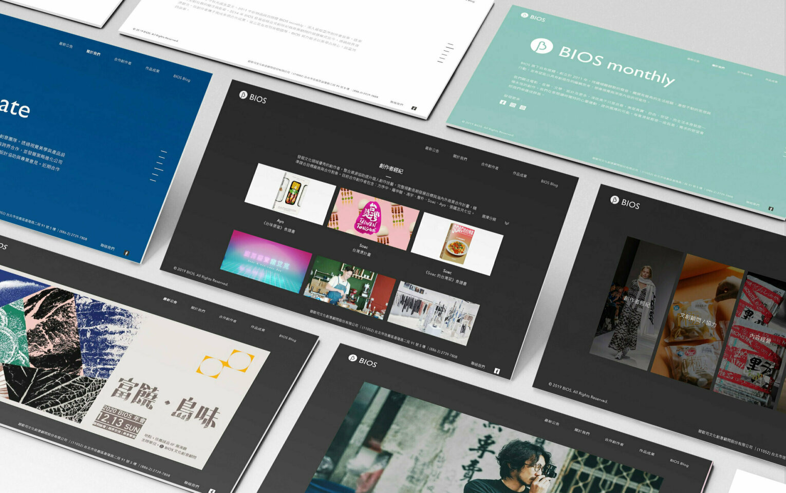The height and width of the screenshot is (493, 786).
Task: Click Facebook icon in blue page footer
Action: 126,253
